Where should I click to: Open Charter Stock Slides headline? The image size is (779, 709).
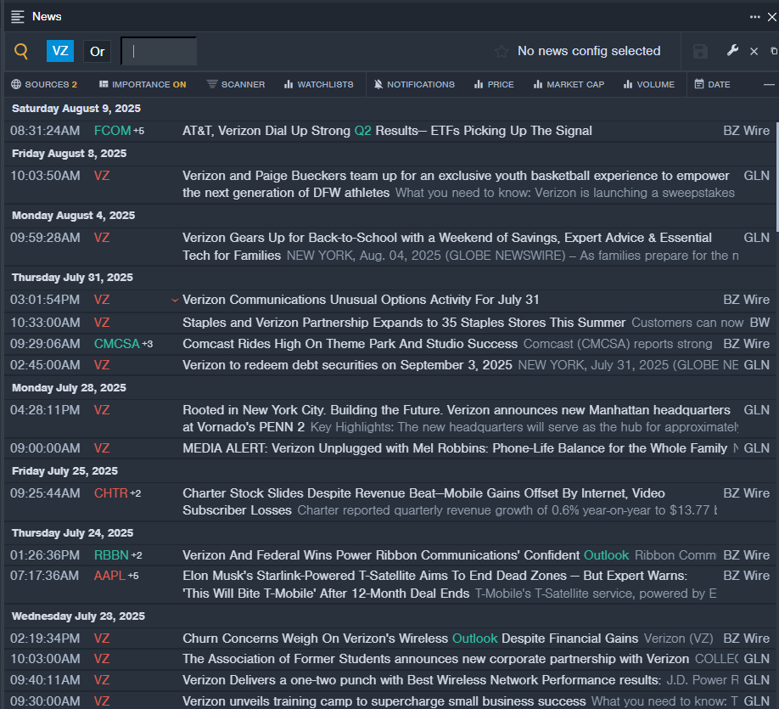point(423,502)
